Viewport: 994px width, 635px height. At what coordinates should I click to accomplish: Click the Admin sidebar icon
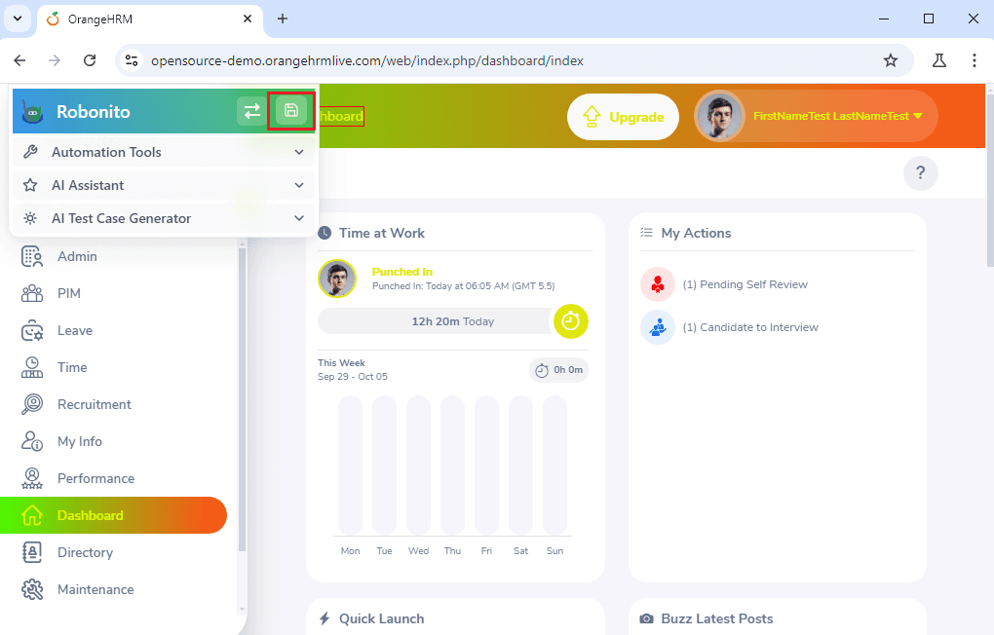click(x=32, y=257)
